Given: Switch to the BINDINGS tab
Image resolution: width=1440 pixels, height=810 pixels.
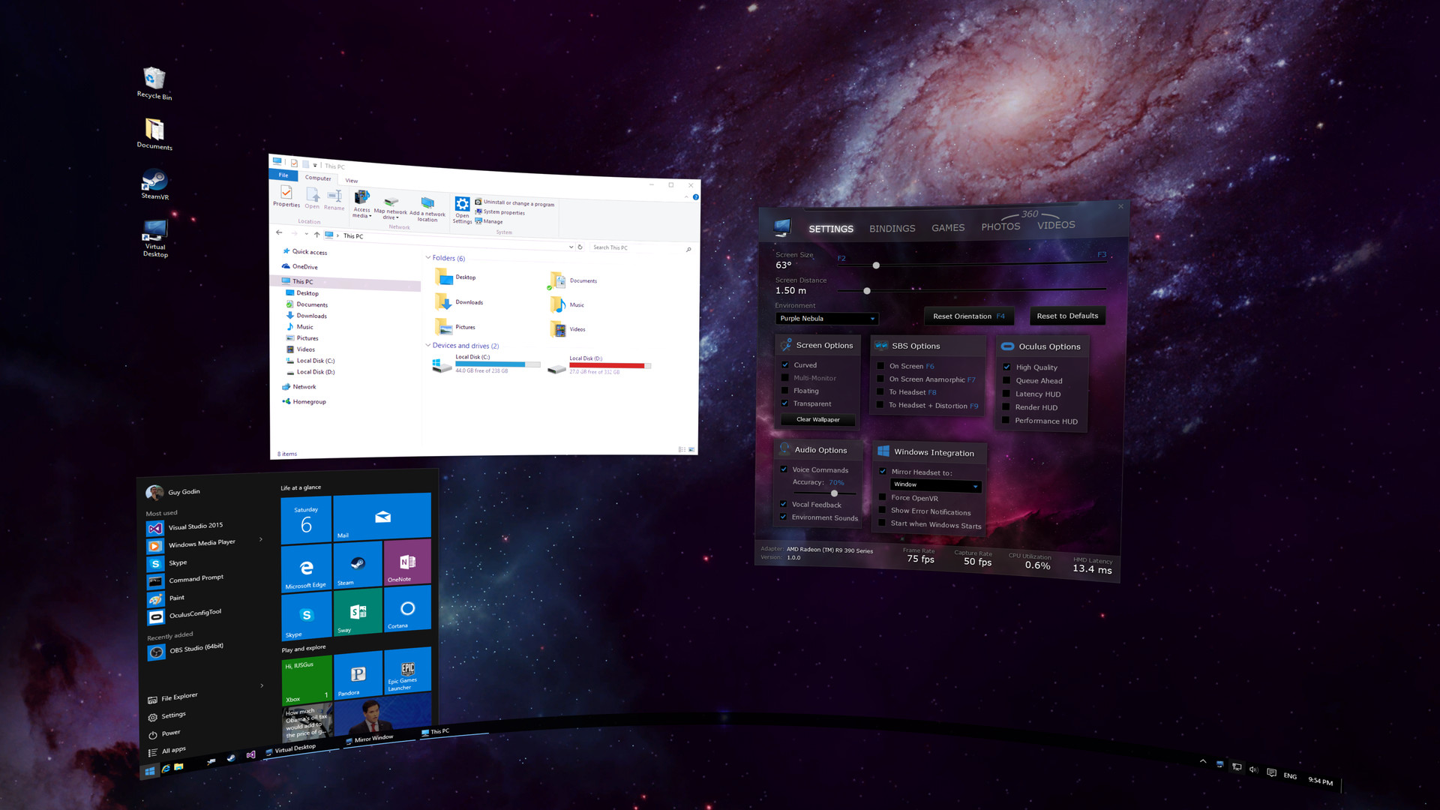Looking at the screenshot, I should coord(892,228).
